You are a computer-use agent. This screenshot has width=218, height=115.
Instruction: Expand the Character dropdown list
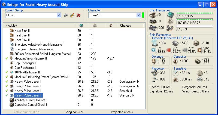[x=138, y=15]
